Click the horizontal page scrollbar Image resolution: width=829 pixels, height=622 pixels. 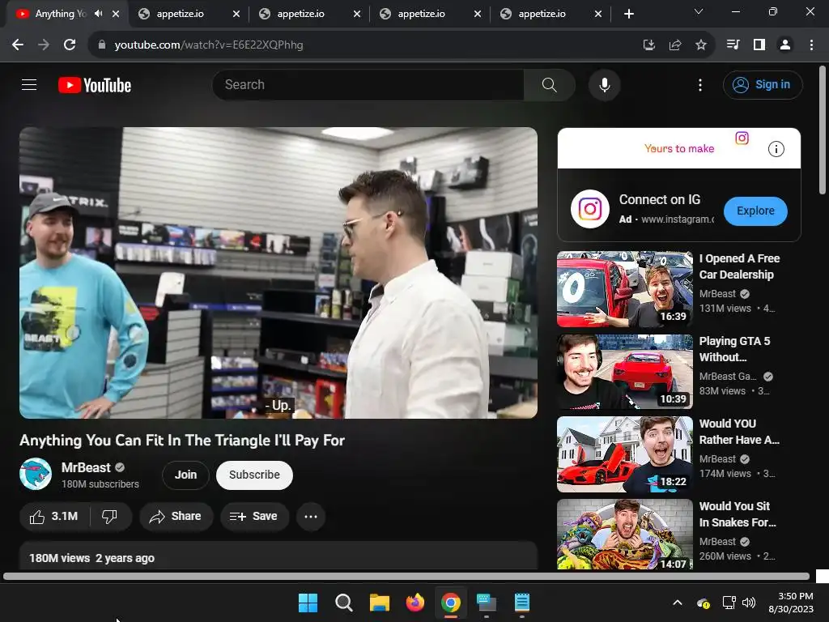pyautogui.click(x=406, y=576)
